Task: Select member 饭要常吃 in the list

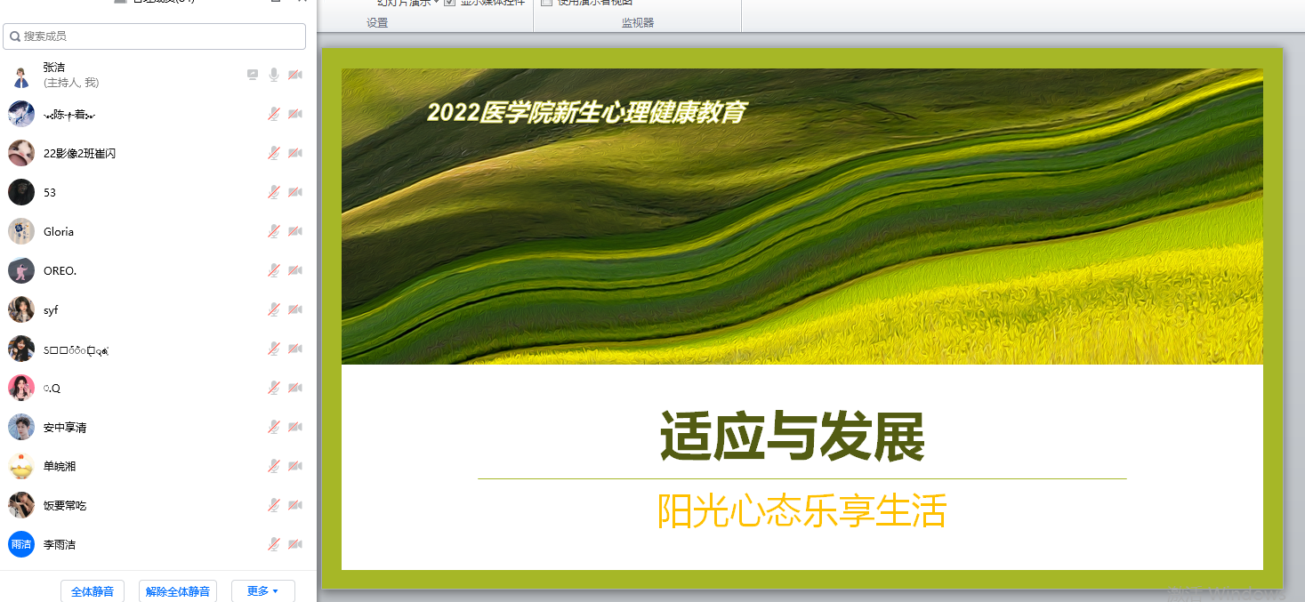Action: coord(65,505)
